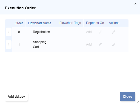Edit Depends On pencil for Shopping Cart

(100, 44)
